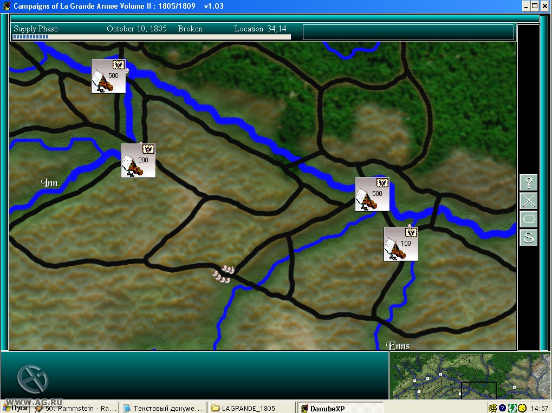Switch to the Текстовый докуме... taskbar window
The width and height of the screenshot is (552, 413).
[164, 408]
